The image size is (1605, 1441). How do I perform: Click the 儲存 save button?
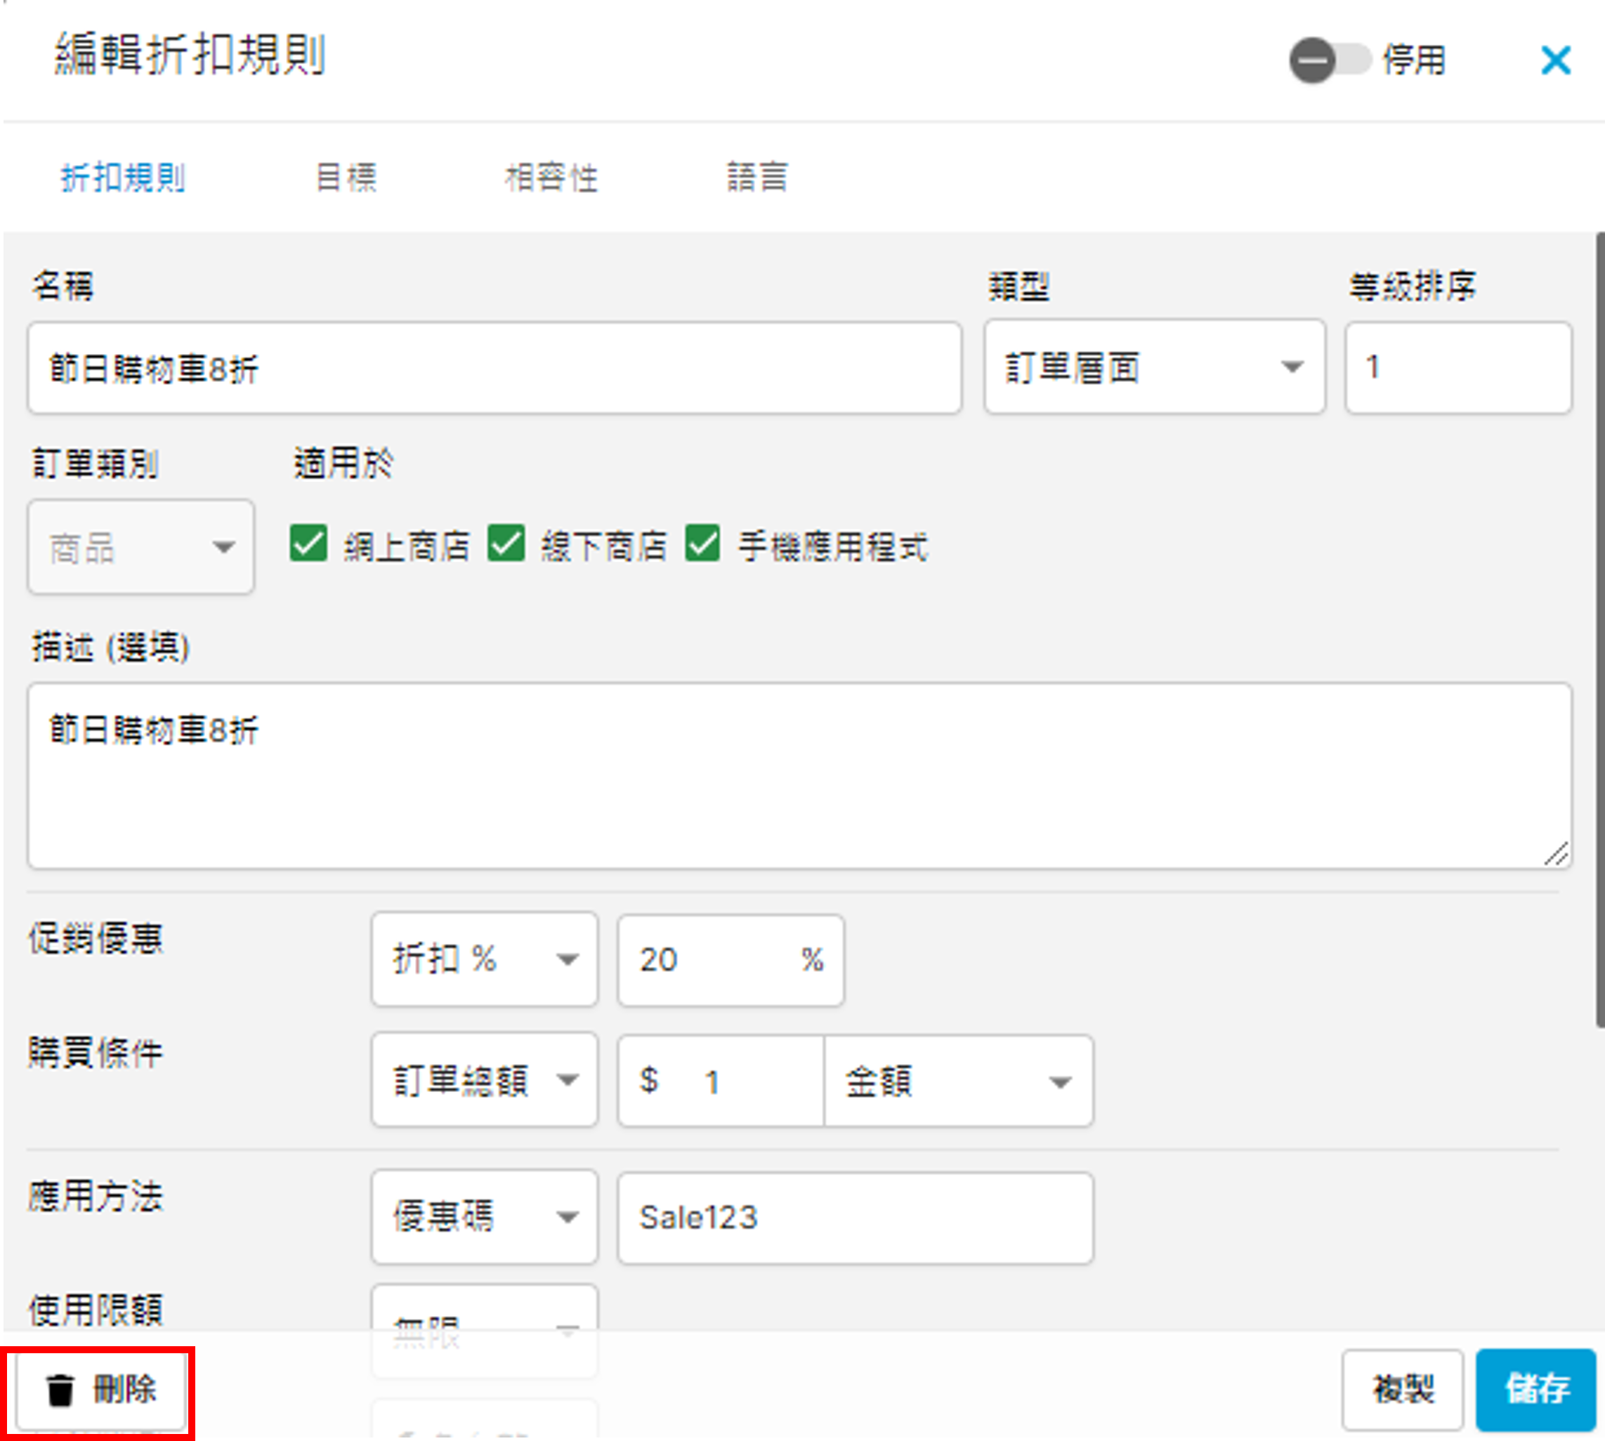pos(1535,1390)
